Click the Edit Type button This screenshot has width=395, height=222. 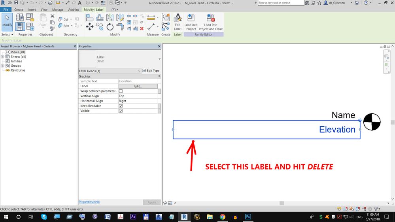click(151, 71)
